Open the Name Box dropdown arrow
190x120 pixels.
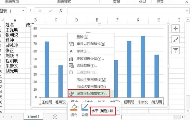pyautogui.click(x=23, y=10)
